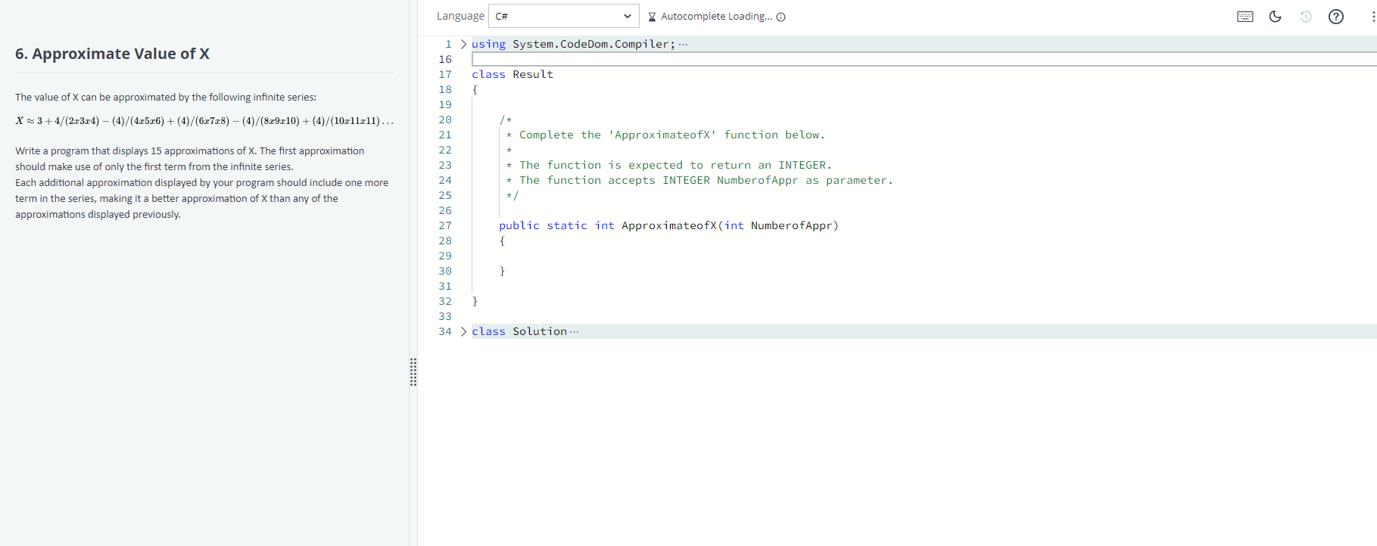Expand the folded using directives on line 1
1377x546 pixels.
point(463,44)
